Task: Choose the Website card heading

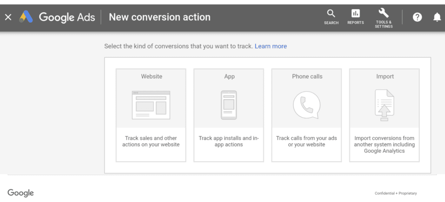Action: coord(151,76)
